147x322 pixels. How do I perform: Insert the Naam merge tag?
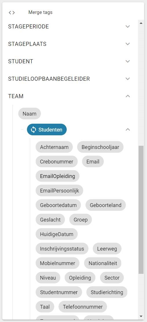pyautogui.click(x=30, y=114)
